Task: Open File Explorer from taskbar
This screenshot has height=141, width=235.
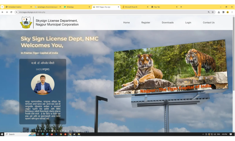Action: tap(79, 134)
